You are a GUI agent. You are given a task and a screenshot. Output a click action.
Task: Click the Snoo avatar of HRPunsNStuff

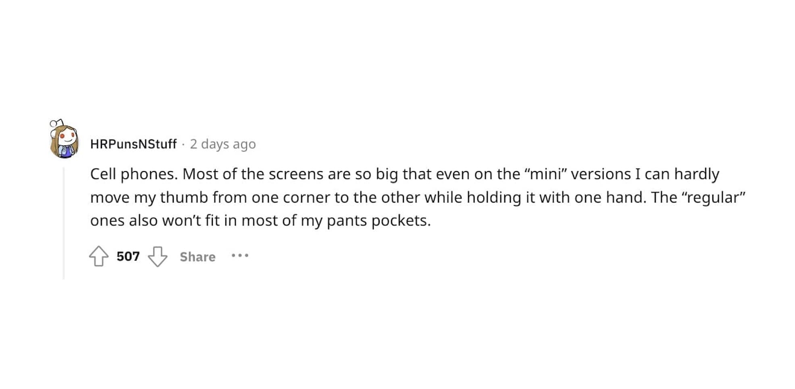pos(65,141)
